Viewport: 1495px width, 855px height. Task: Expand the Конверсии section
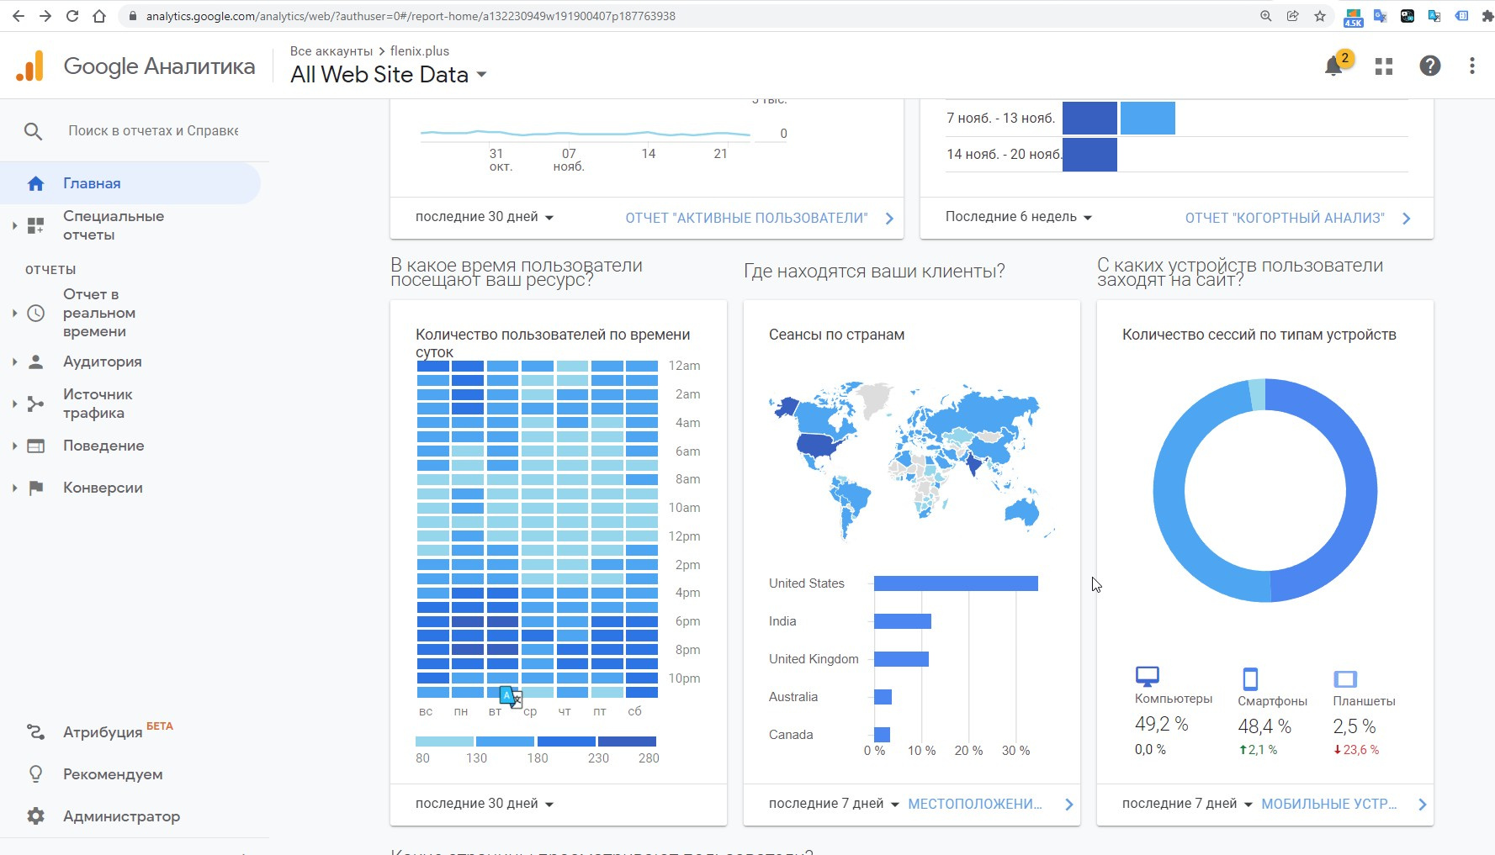click(x=102, y=488)
